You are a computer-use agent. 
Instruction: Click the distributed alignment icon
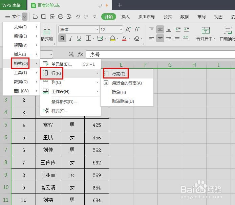[x=186, y=38]
